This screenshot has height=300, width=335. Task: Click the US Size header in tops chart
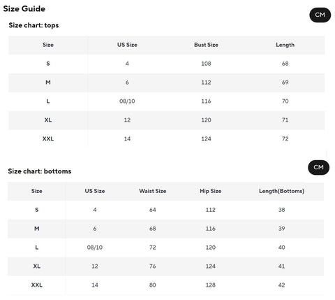click(127, 45)
